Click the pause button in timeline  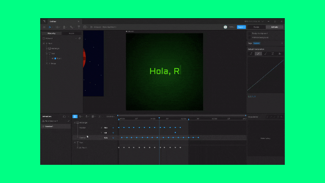[x=75, y=116]
